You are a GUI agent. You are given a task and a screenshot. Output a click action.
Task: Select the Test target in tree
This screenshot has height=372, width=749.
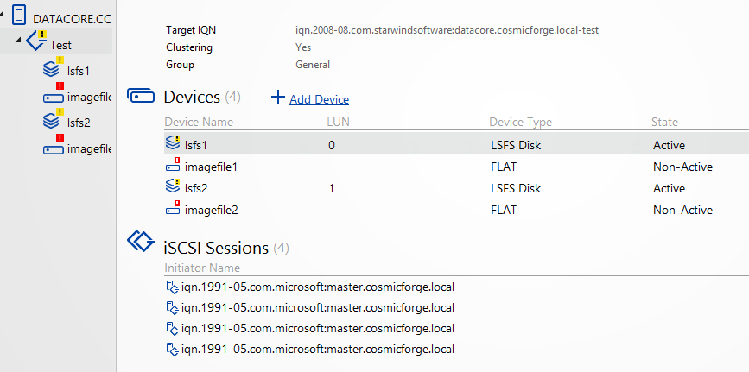pyautogui.click(x=60, y=46)
